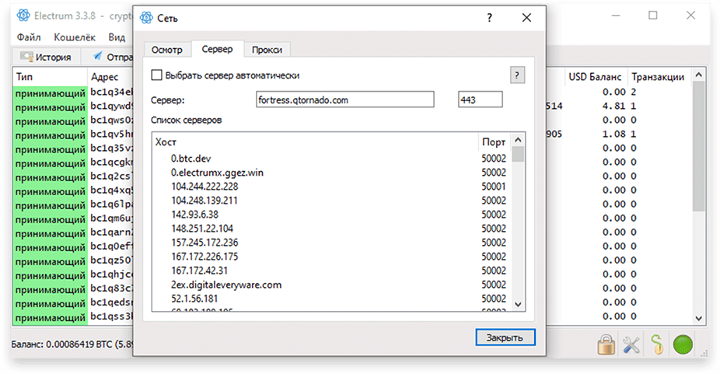
Task: Click USD balance cell 1.08
Action: 614,134
